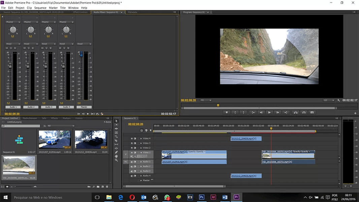
Task: Click the Audio 2 track name button
Action: click(31, 107)
